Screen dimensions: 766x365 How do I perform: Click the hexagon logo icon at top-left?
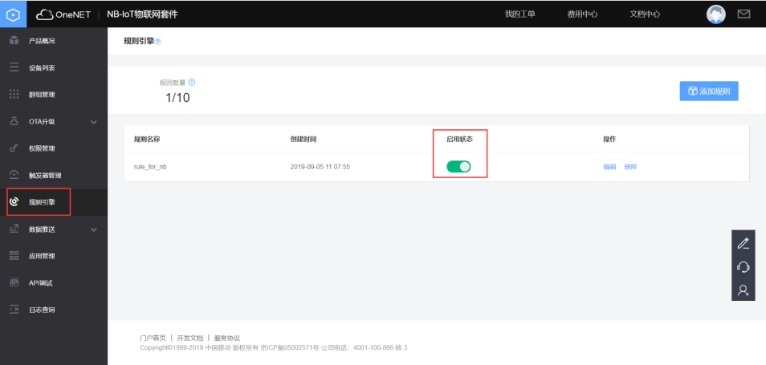(x=13, y=14)
